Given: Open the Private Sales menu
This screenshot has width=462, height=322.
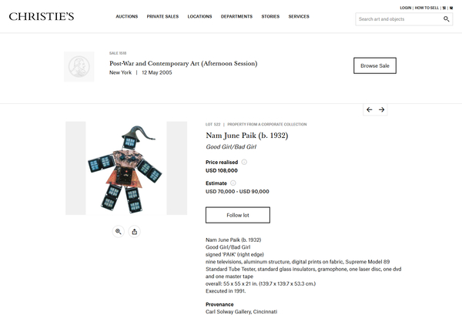Looking at the screenshot, I should 162,16.
